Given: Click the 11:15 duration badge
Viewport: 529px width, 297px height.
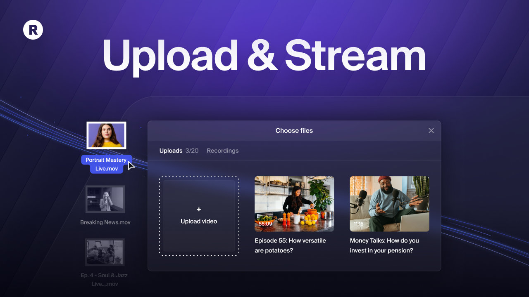Looking at the screenshot, I should pyautogui.click(x=358, y=224).
